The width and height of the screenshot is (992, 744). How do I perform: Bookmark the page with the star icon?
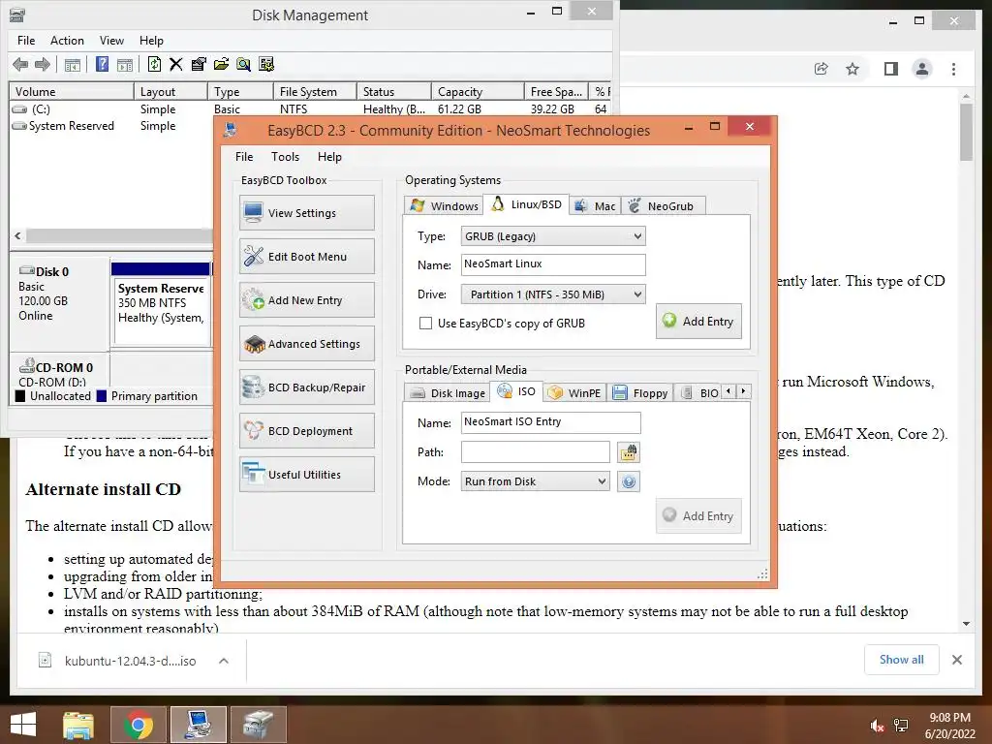(852, 69)
